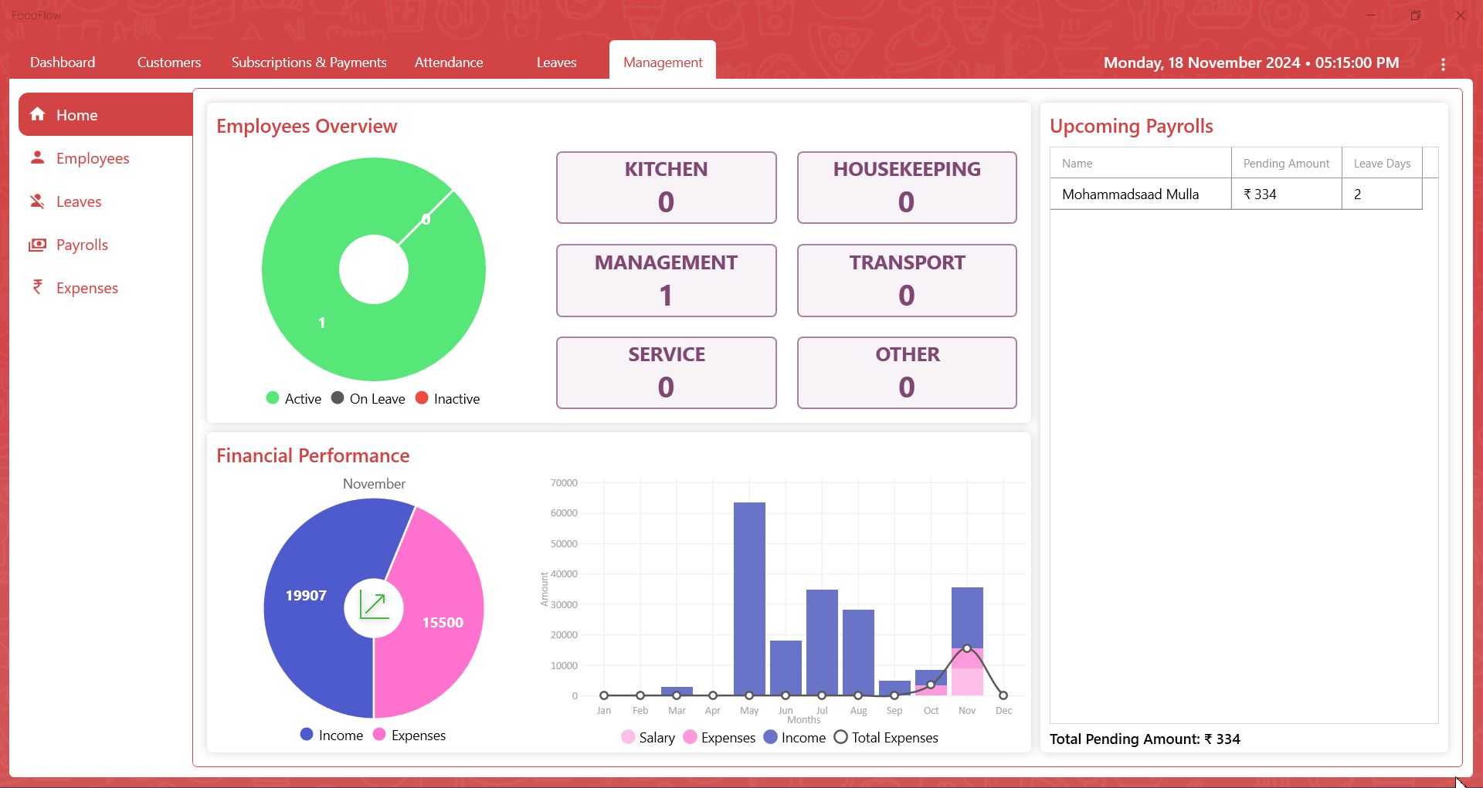Screen dimensions: 1483x788
Task: Click the Payrolls money icon
Action: click(x=37, y=245)
